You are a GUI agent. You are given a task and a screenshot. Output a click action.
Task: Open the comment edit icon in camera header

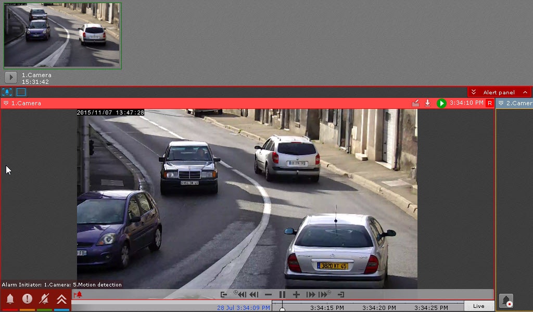click(415, 103)
